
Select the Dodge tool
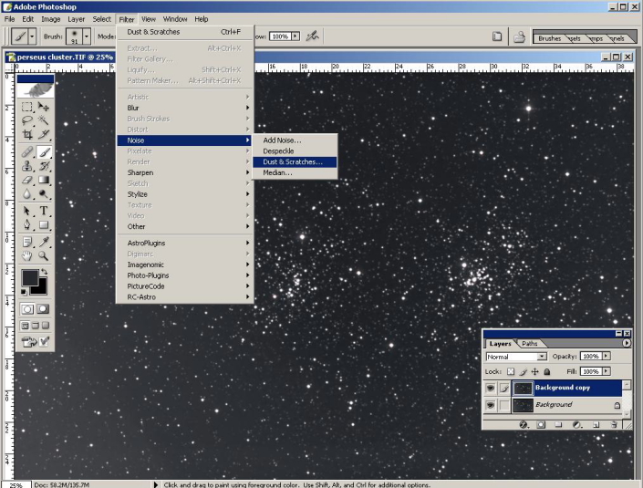(x=44, y=193)
